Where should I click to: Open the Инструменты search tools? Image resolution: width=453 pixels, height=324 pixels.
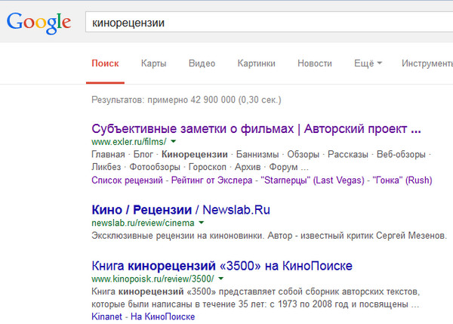tap(427, 63)
